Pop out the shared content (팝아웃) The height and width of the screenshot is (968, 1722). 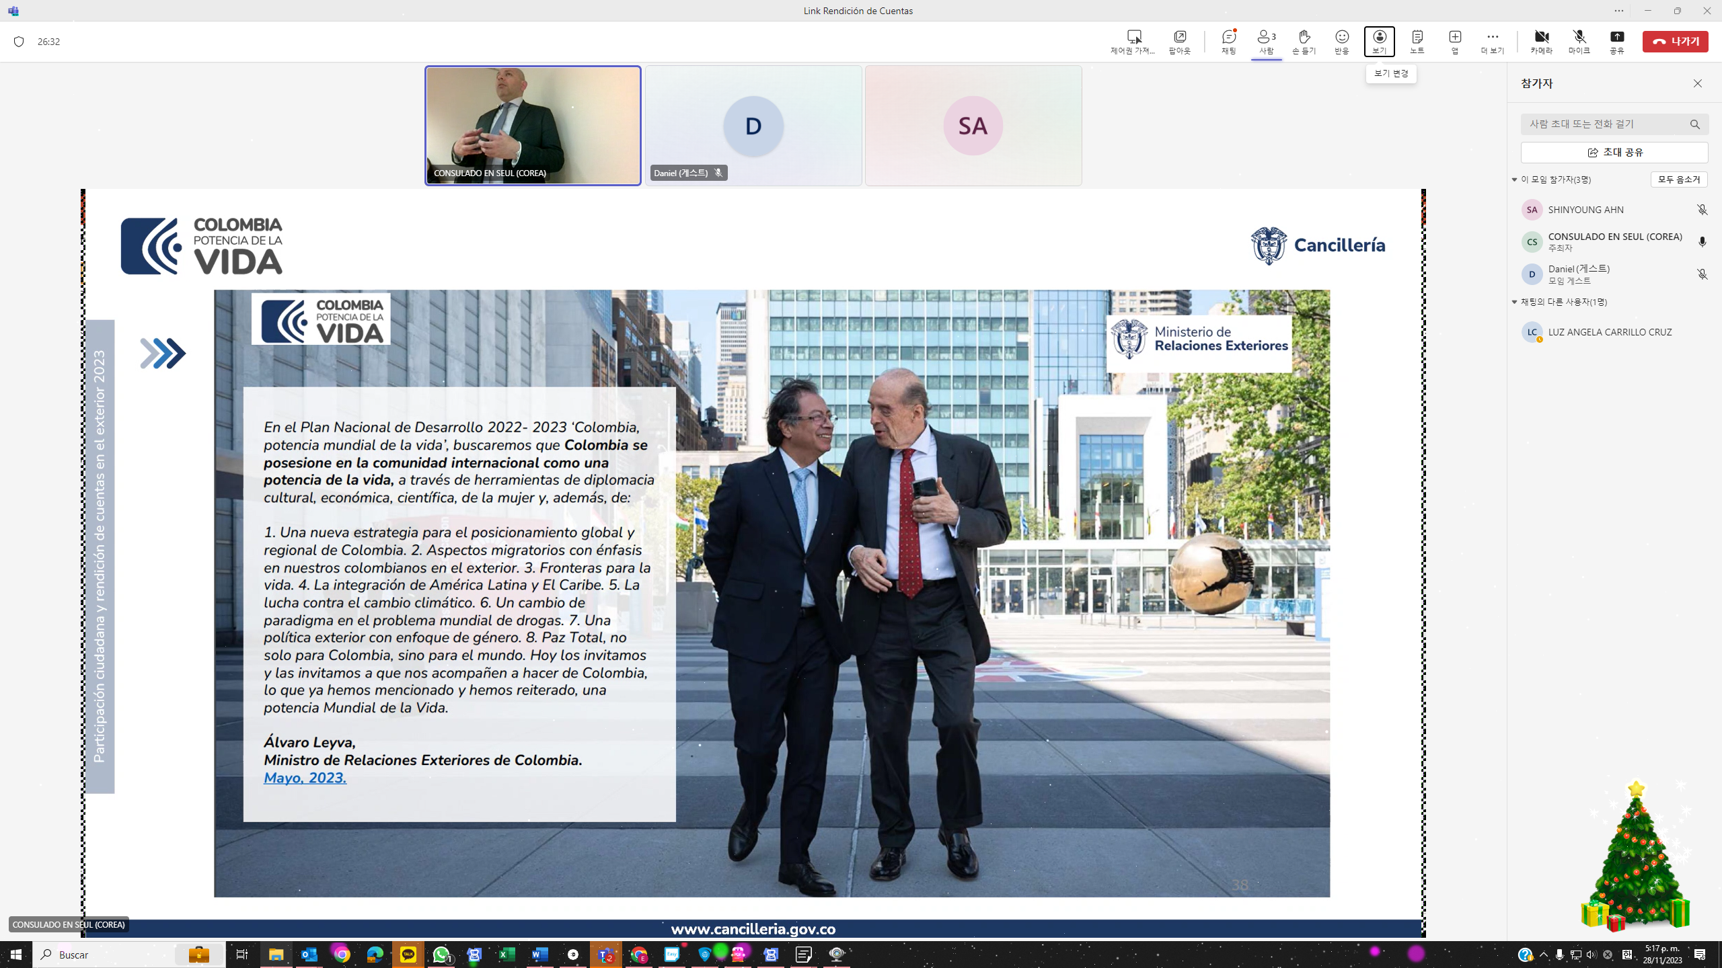[1180, 42]
